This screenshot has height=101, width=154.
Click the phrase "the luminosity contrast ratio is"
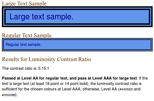116,84
